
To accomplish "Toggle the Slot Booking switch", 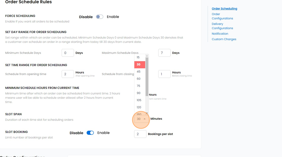I will coord(90,133).
